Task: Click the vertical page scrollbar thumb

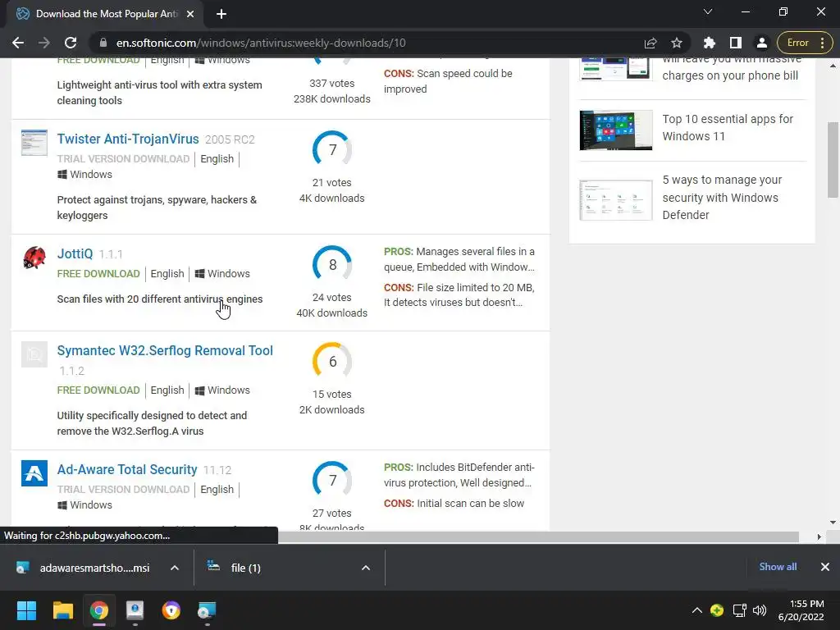Action: (x=833, y=160)
